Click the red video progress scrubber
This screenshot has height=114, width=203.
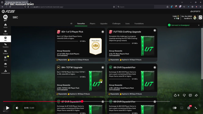click(82, 101)
